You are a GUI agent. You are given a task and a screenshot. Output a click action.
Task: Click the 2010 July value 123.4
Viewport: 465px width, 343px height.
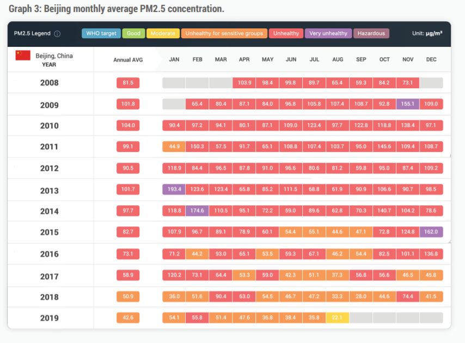point(314,125)
